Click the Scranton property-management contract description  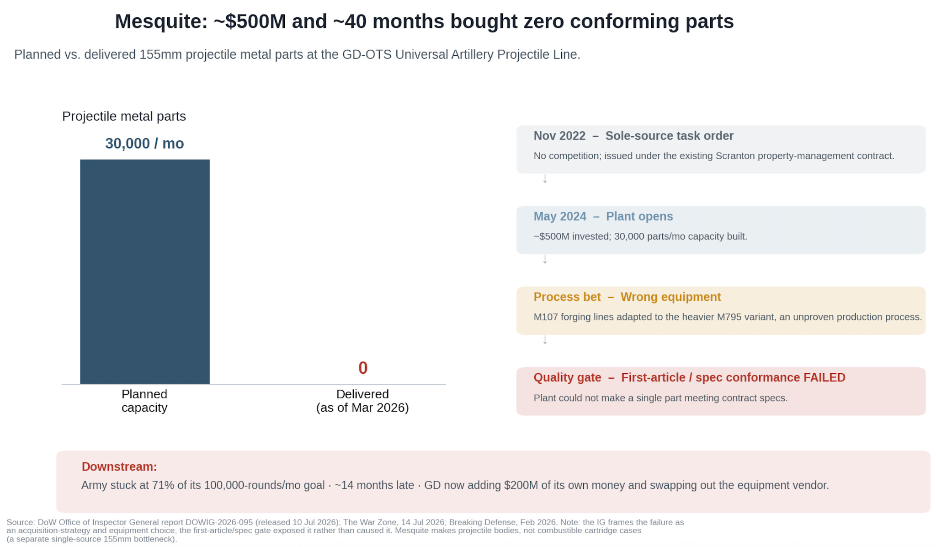(x=714, y=156)
